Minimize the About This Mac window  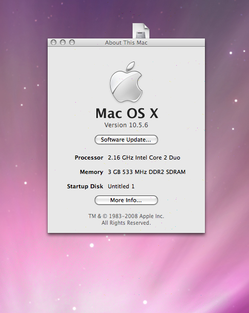coord(63,42)
